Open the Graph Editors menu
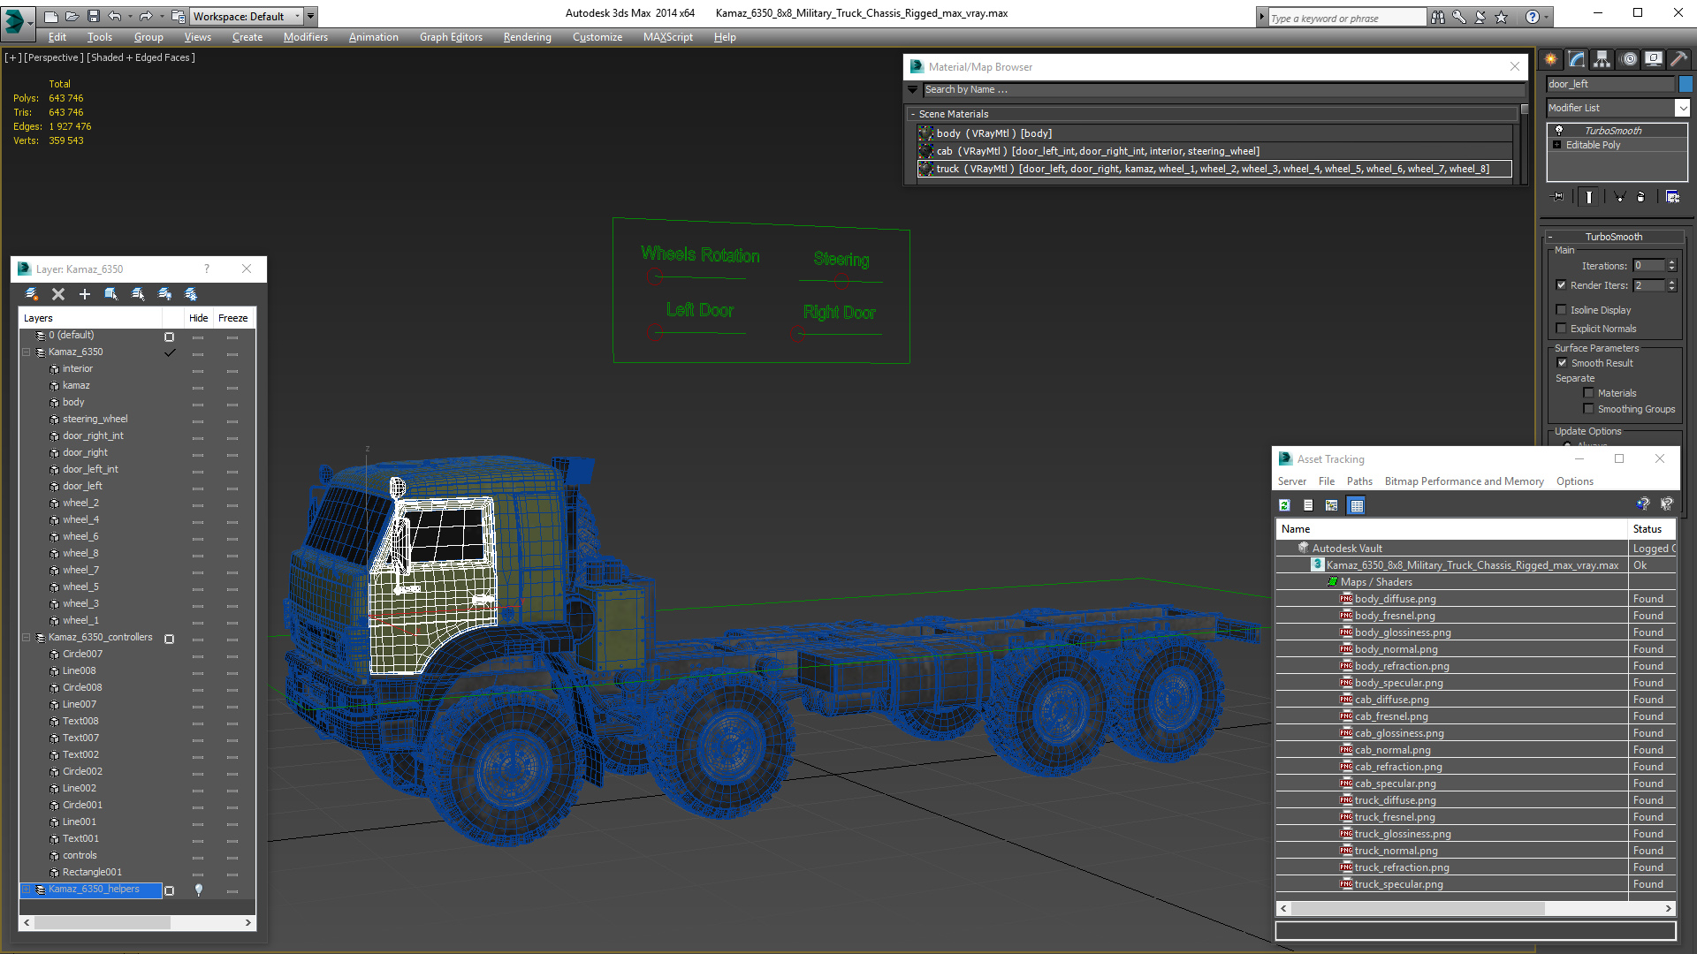 [x=451, y=37]
